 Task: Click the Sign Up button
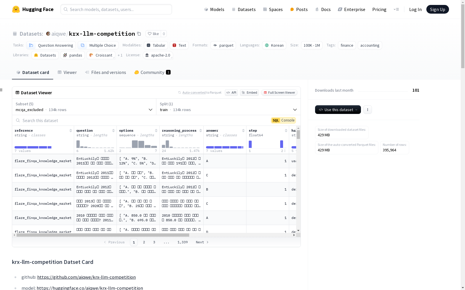coord(437,9)
